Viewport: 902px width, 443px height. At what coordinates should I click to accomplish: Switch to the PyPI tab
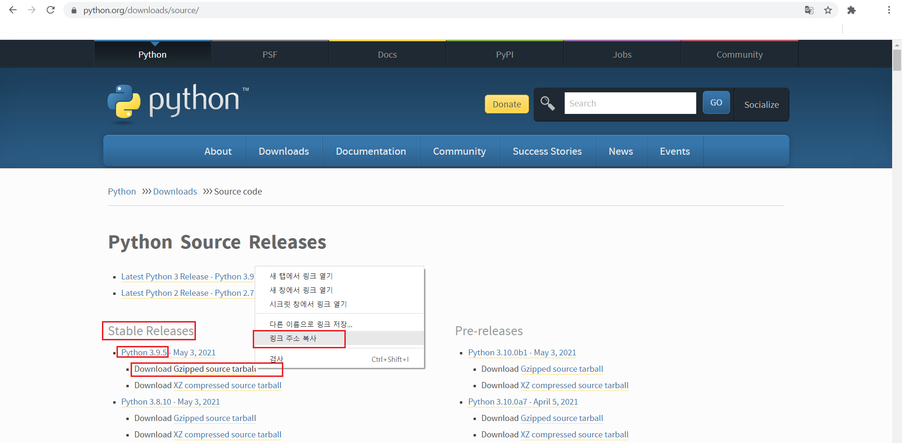(505, 54)
